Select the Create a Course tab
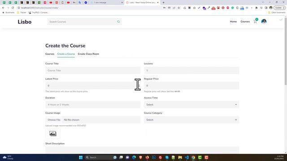 pos(66,54)
